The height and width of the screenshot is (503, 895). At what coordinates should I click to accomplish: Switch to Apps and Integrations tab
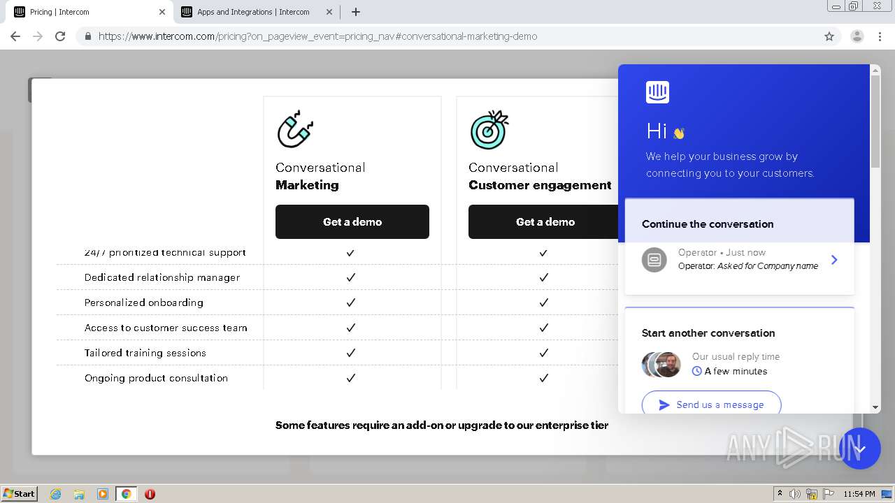(x=256, y=12)
